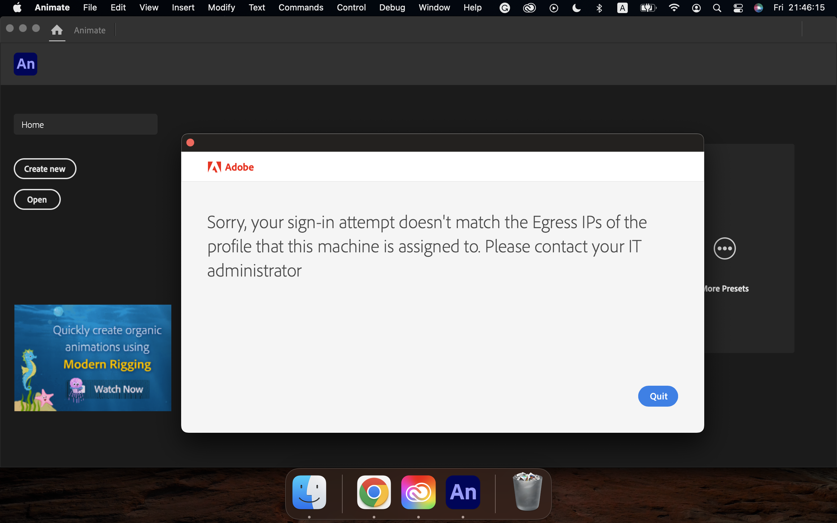Click the battery icon in the menu bar
This screenshot has height=523, width=837.
(x=648, y=7)
